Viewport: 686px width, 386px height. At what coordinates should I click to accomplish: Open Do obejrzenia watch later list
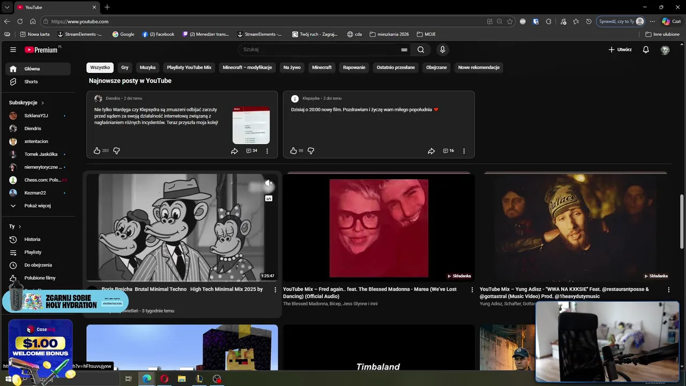38,265
